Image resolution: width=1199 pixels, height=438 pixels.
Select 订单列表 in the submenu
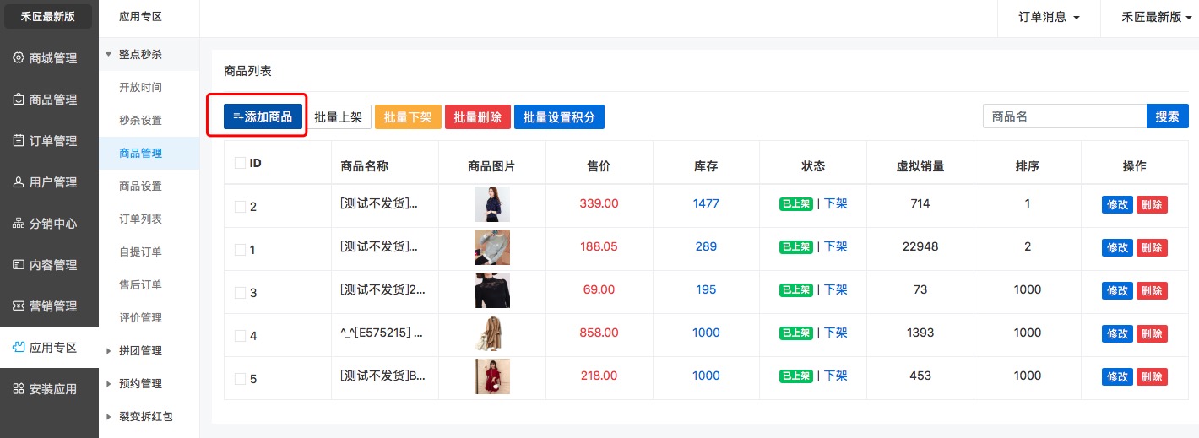coord(140,219)
